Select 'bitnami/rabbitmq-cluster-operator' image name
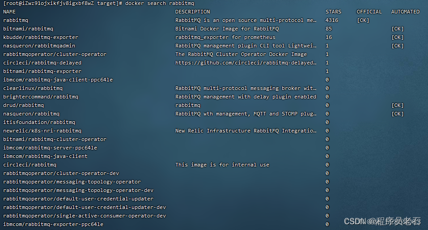Image resolution: width=428 pixels, height=230 pixels. (x=55, y=139)
